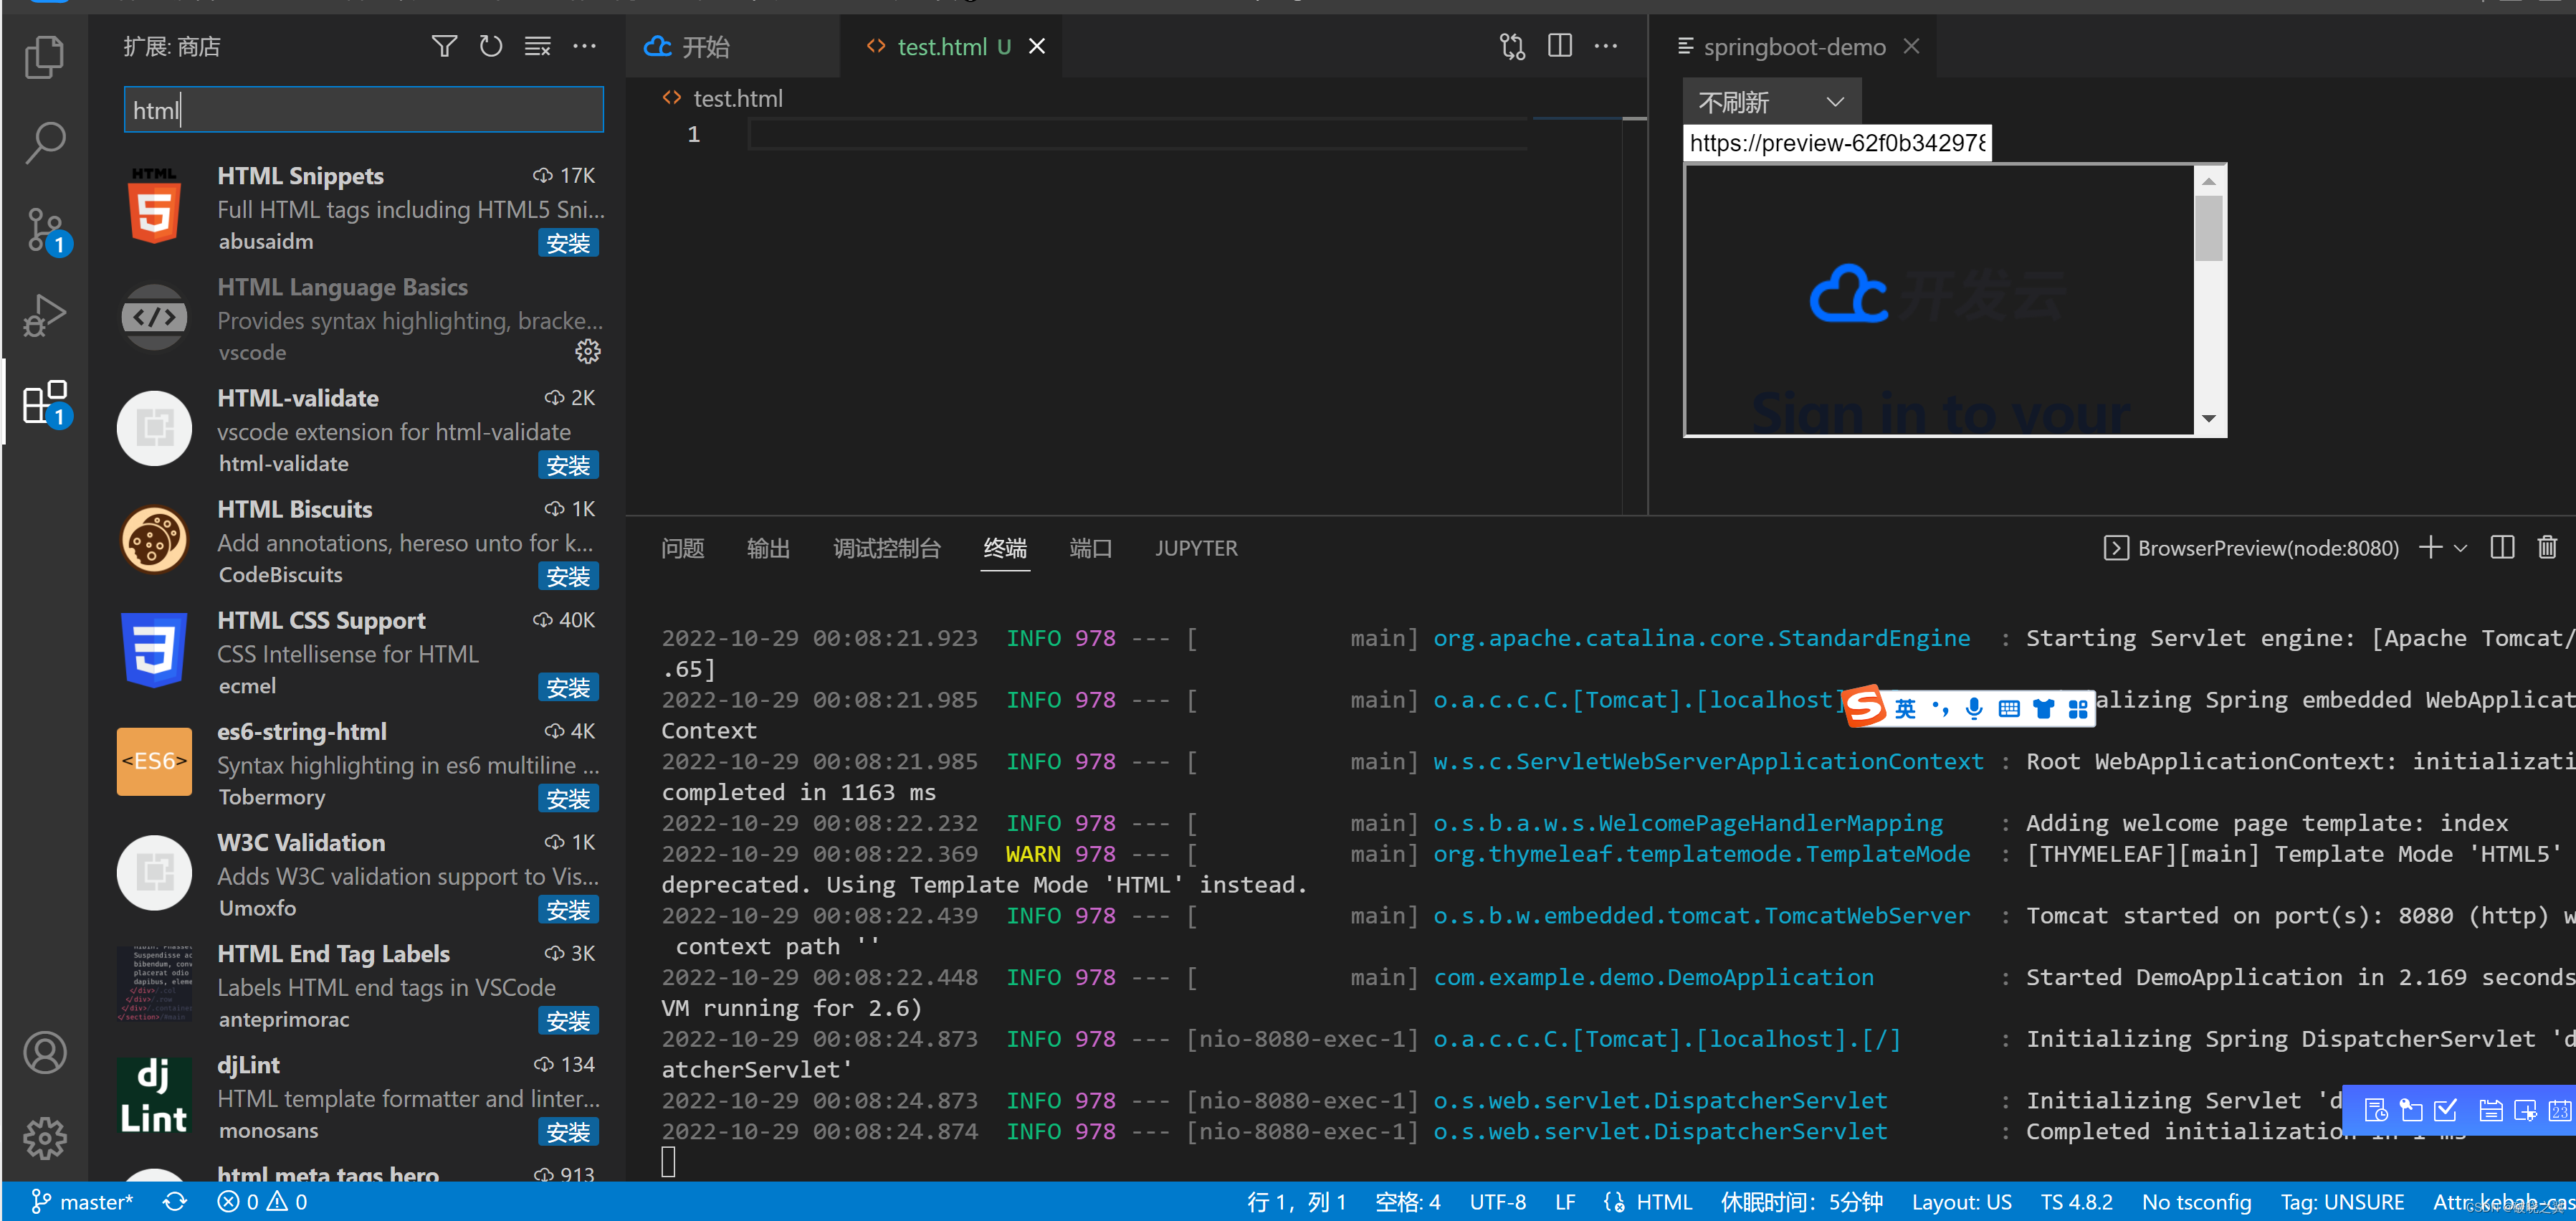
Task: Close the springboot-demo preview tab
Action: click(1911, 46)
